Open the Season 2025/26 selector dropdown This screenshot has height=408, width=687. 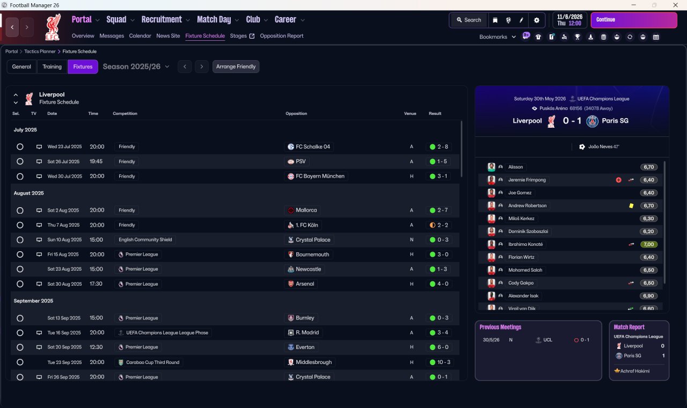pos(136,67)
